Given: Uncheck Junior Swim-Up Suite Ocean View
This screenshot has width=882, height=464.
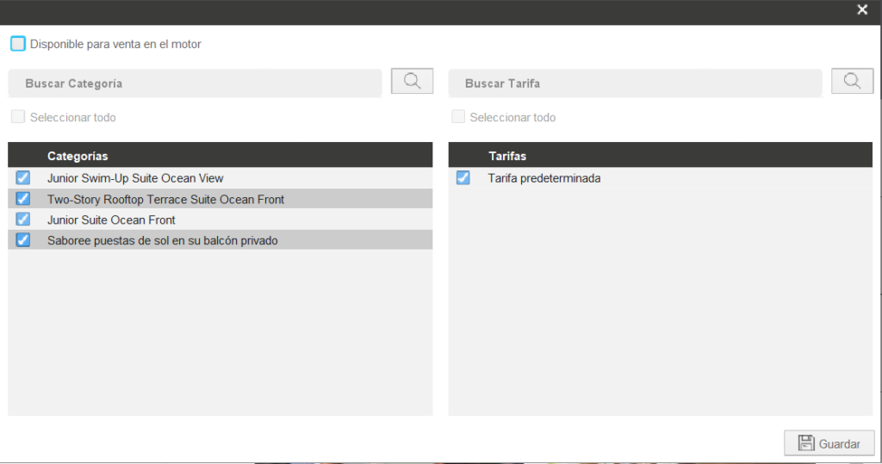Looking at the screenshot, I should coord(23,178).
